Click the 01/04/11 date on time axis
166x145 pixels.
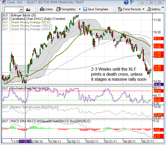pos(55,141)
